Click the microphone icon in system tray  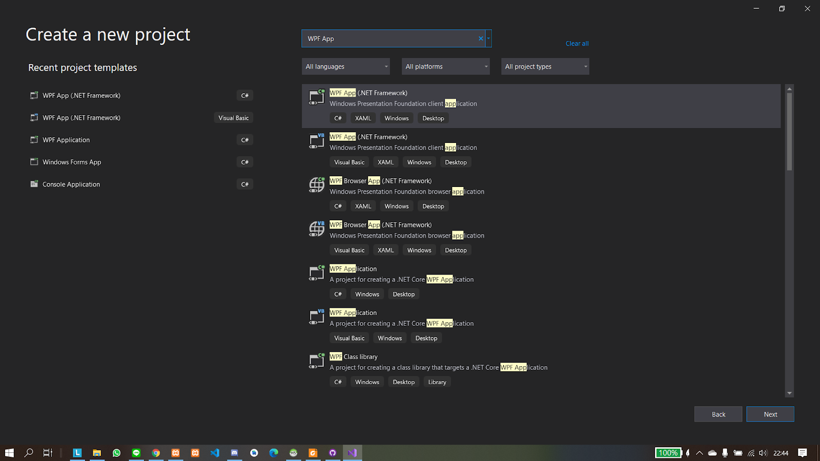click(x=725, y=453)
